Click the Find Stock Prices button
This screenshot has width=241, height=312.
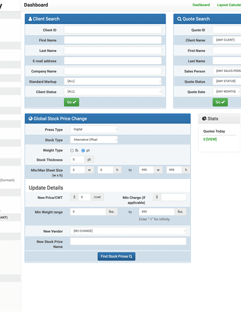pyautogui.click(x=117, y=256)
